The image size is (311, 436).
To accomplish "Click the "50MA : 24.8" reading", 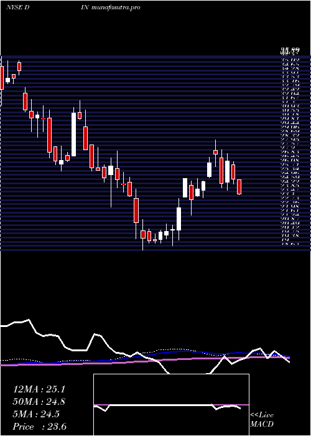I will tap(39, 402).
